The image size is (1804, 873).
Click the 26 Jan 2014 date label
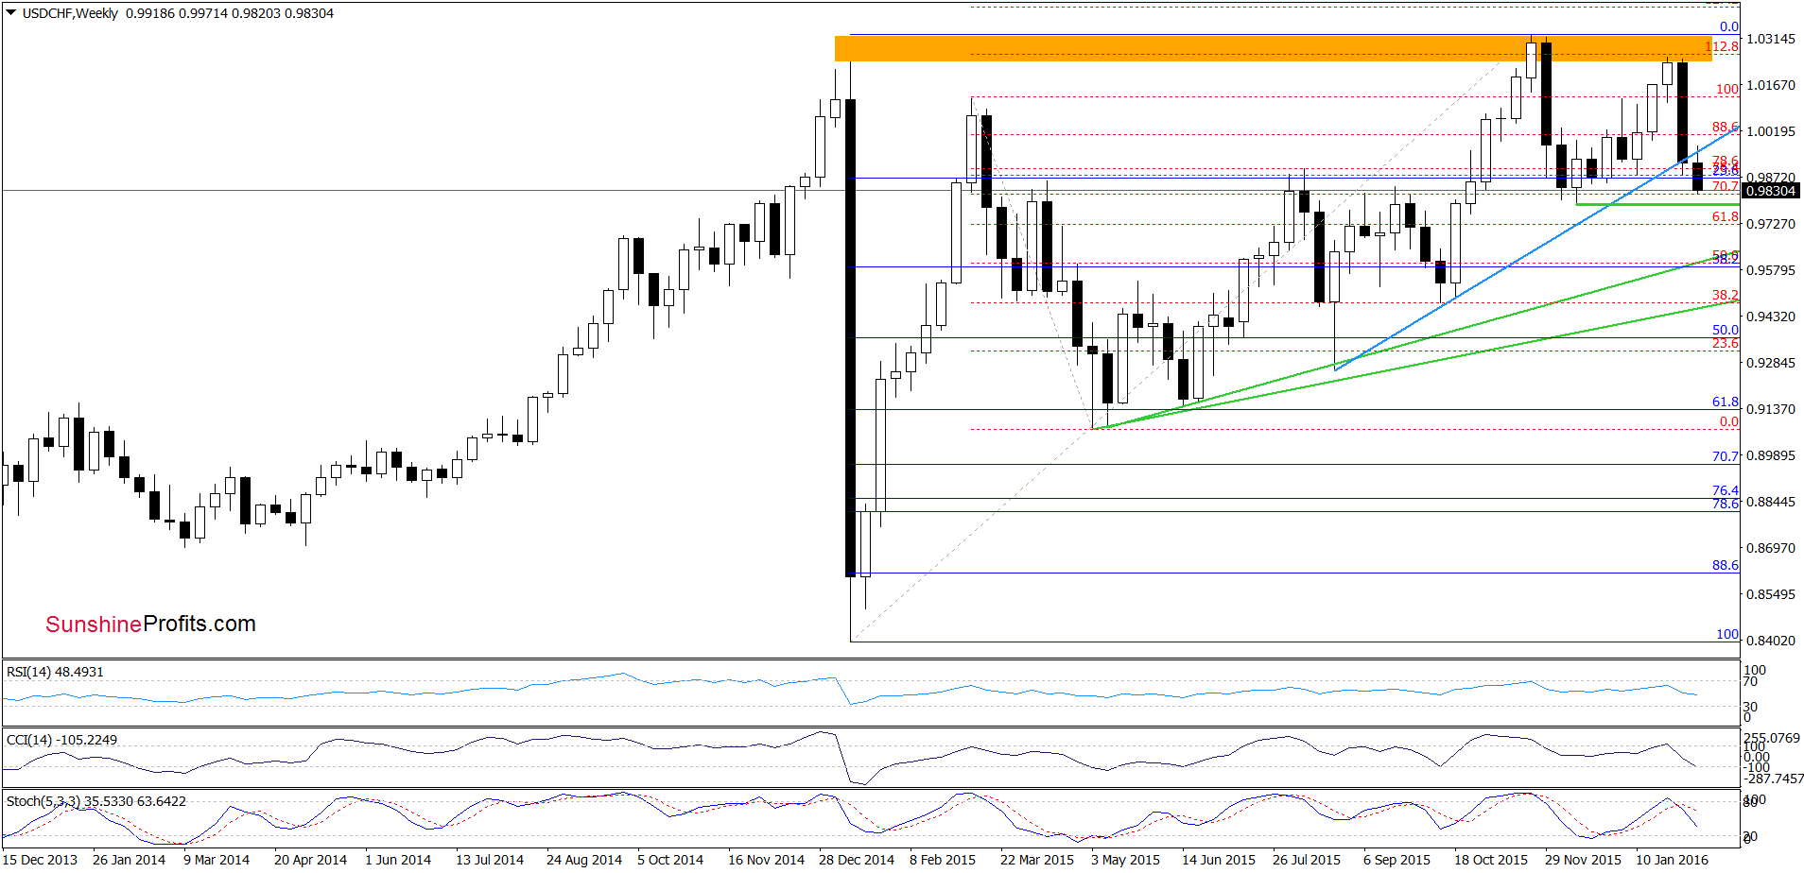click(x=129, y=860)
